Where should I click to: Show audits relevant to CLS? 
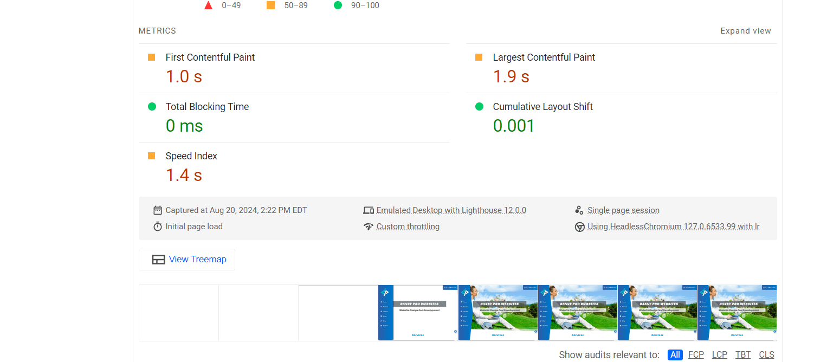(766, 355)
